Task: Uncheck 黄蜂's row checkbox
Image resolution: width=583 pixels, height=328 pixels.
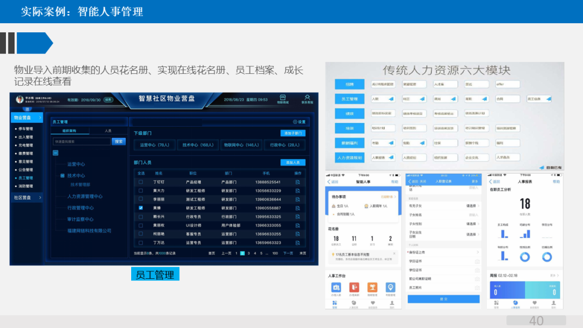Action: click(141, 208)
